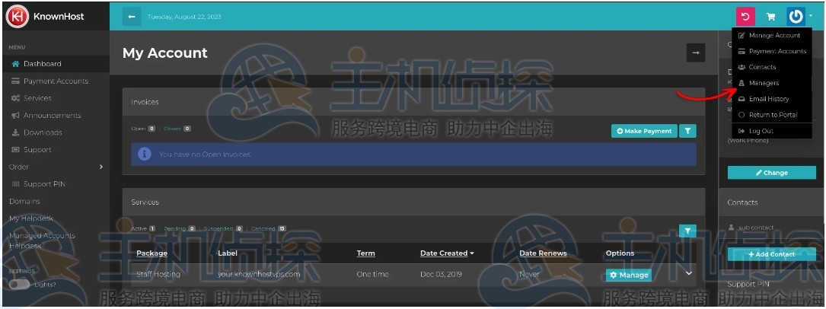826x309 pixels.
Task: Sort by Date Renews column header
Action: click(543, 253)
